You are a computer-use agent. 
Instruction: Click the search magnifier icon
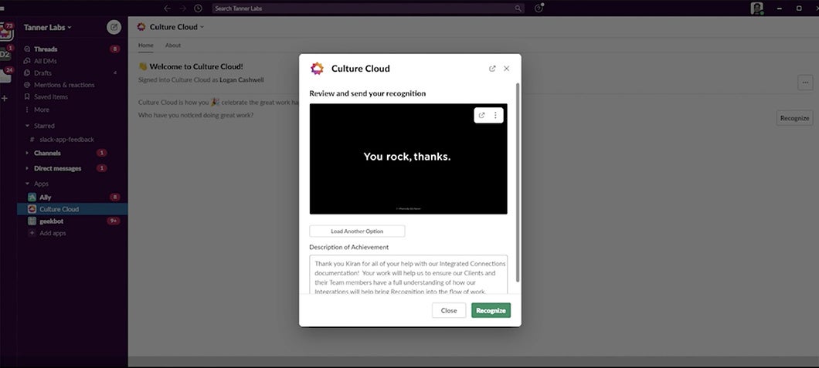coord(518,8)
